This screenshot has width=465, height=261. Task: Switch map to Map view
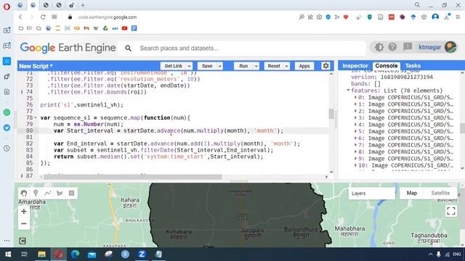pos(412,193)
